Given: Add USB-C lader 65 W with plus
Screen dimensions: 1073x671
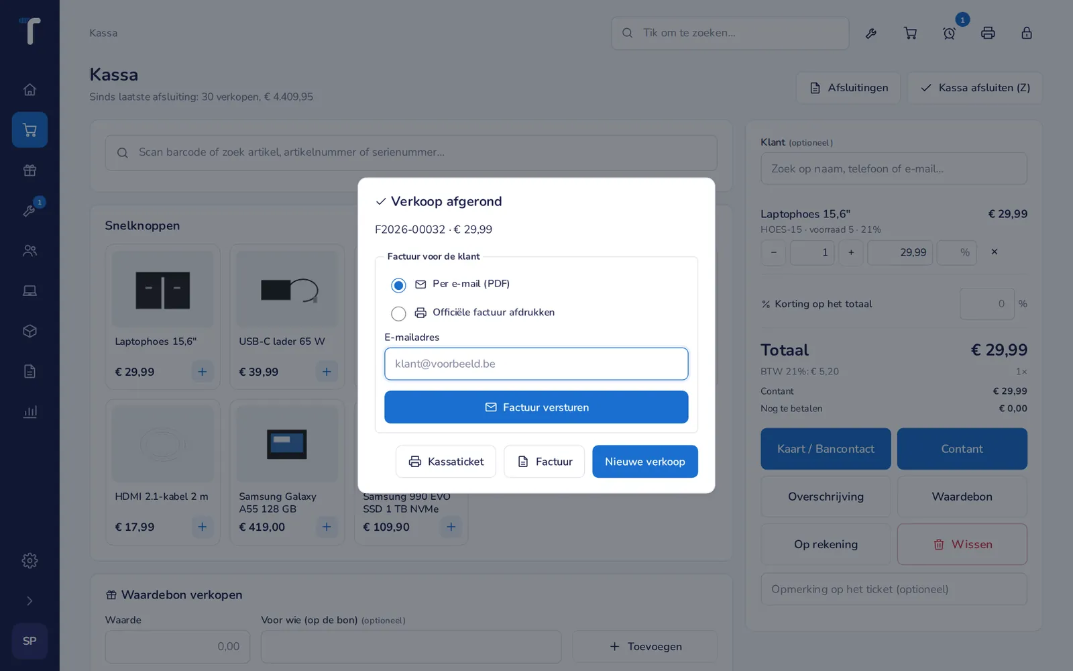Looking at the screenshot, I should (327, 371).
